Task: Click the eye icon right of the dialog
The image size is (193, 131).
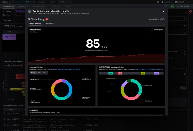Action: pos(185,74)
